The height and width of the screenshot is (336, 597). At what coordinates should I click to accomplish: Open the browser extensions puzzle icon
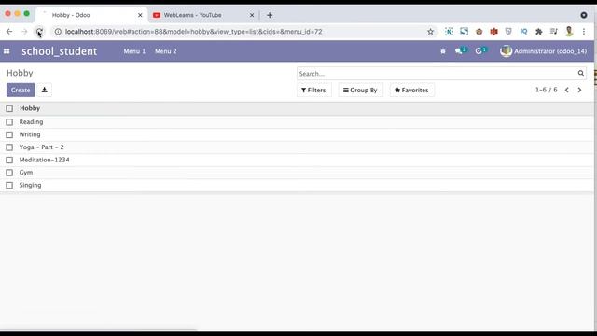[x=539, y=32]
